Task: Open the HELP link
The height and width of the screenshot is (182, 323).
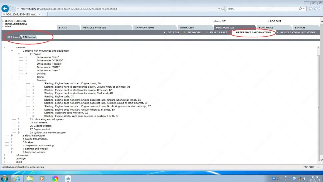Action: tap(8, 27)
